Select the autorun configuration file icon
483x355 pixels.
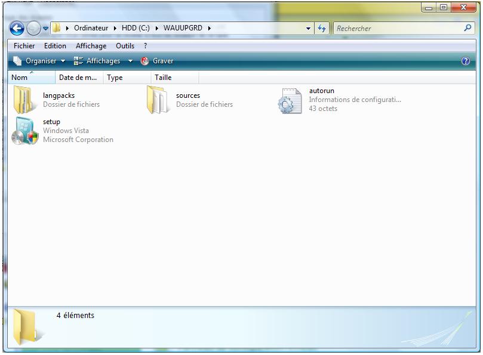(290, 100)
